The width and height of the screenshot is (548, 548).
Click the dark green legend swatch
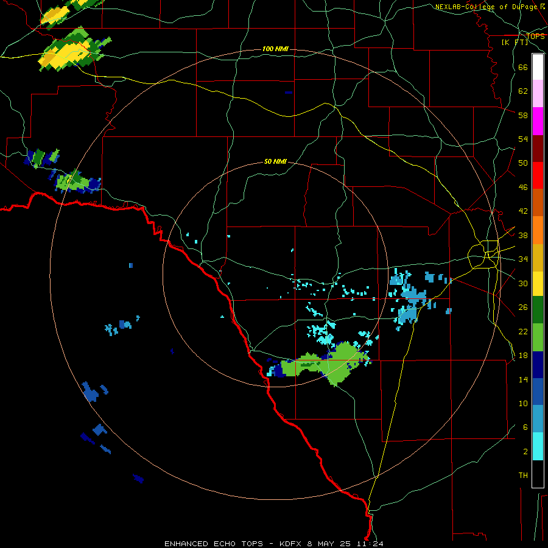(x=538, y=310)
